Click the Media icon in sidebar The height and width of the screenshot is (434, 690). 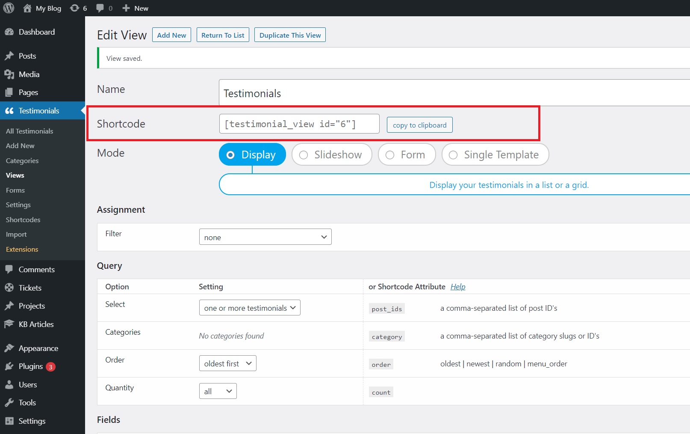click(9, 74)
